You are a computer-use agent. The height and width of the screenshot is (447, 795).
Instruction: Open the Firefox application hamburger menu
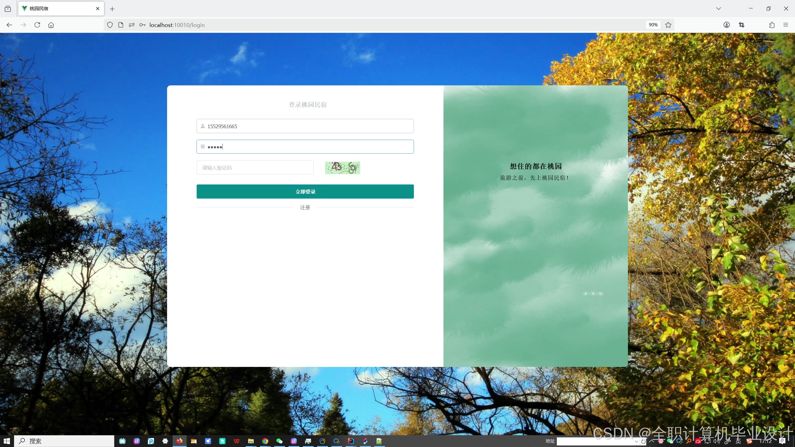coord(786,25)
